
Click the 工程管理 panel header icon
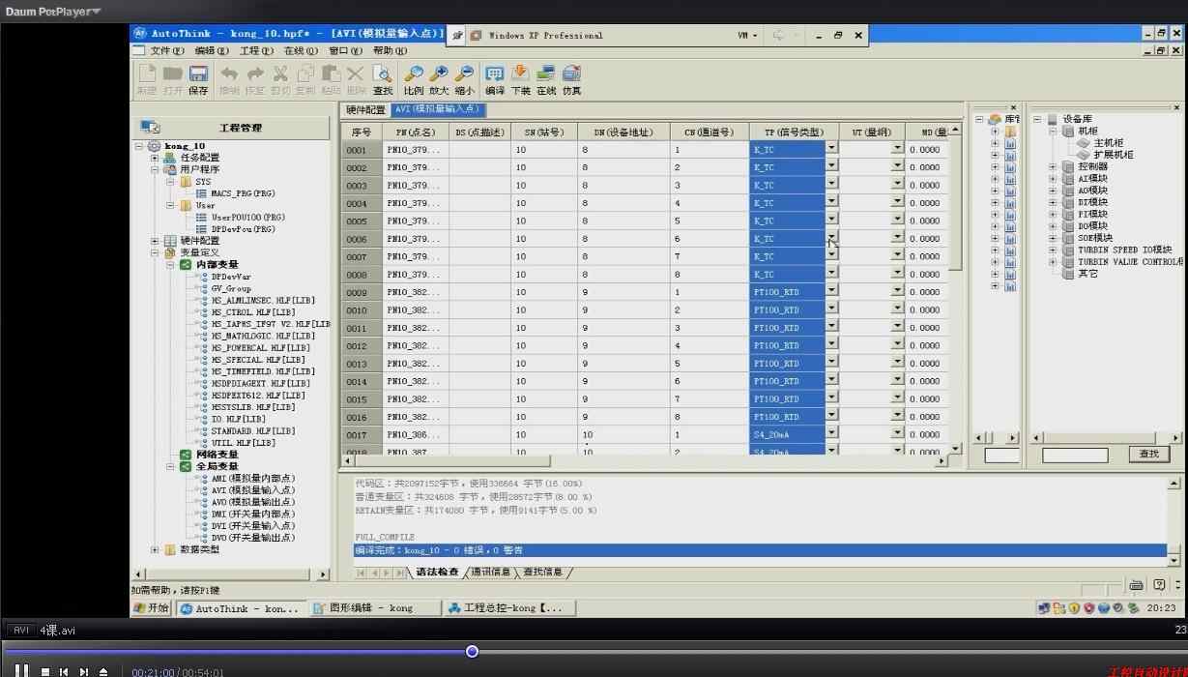pos(150,127)
